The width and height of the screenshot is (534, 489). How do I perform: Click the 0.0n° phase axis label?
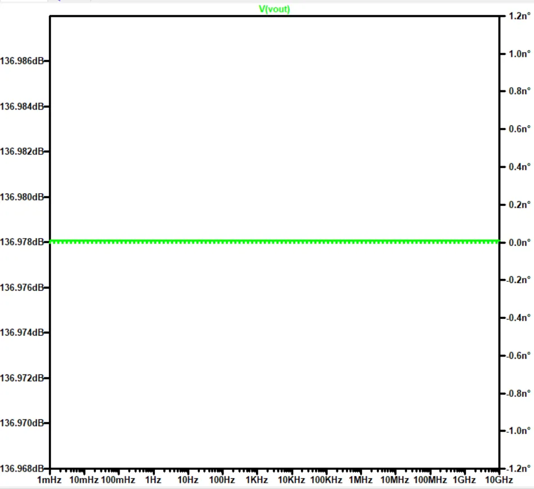(x=520, y=243)
